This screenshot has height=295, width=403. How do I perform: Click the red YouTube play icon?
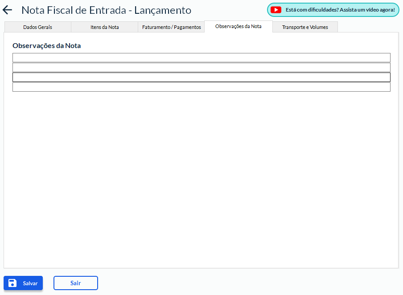[276, 10]
